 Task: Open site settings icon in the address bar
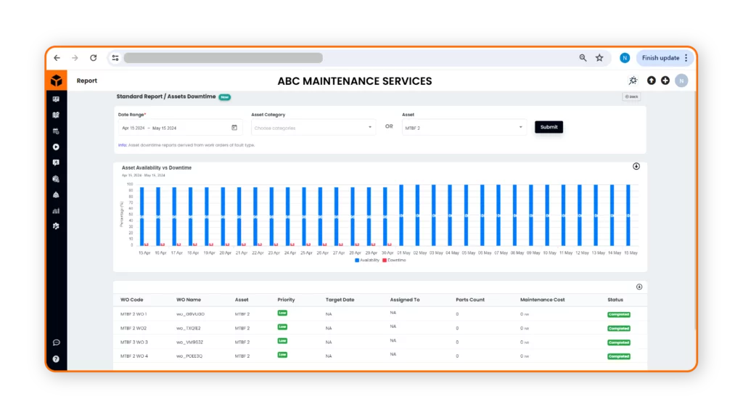point(115,58)
